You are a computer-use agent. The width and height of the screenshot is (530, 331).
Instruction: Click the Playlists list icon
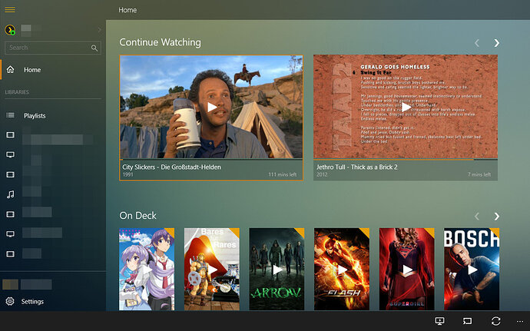11,115
